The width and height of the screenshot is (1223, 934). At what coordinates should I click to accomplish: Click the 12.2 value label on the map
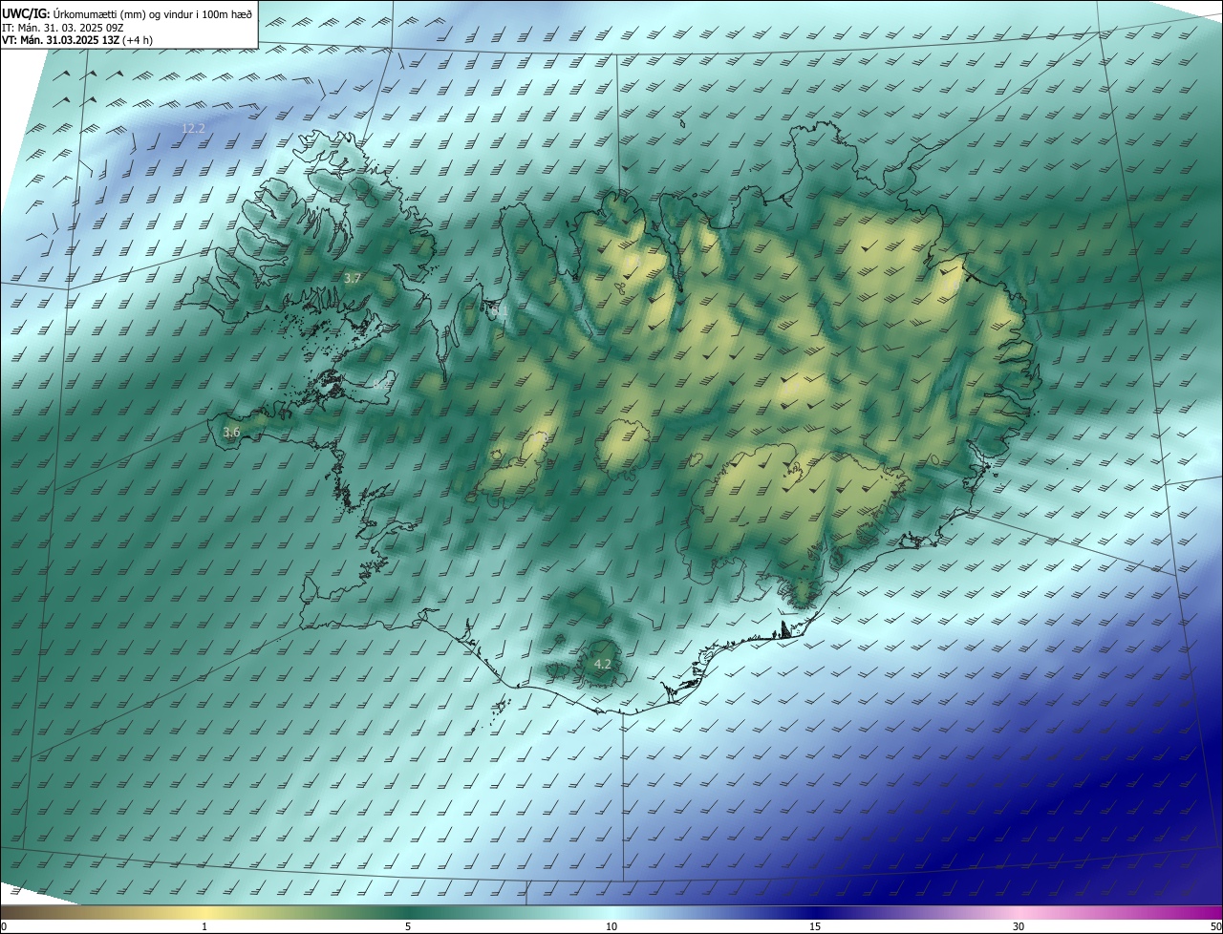pyautogui.click(x=193, y=128)
